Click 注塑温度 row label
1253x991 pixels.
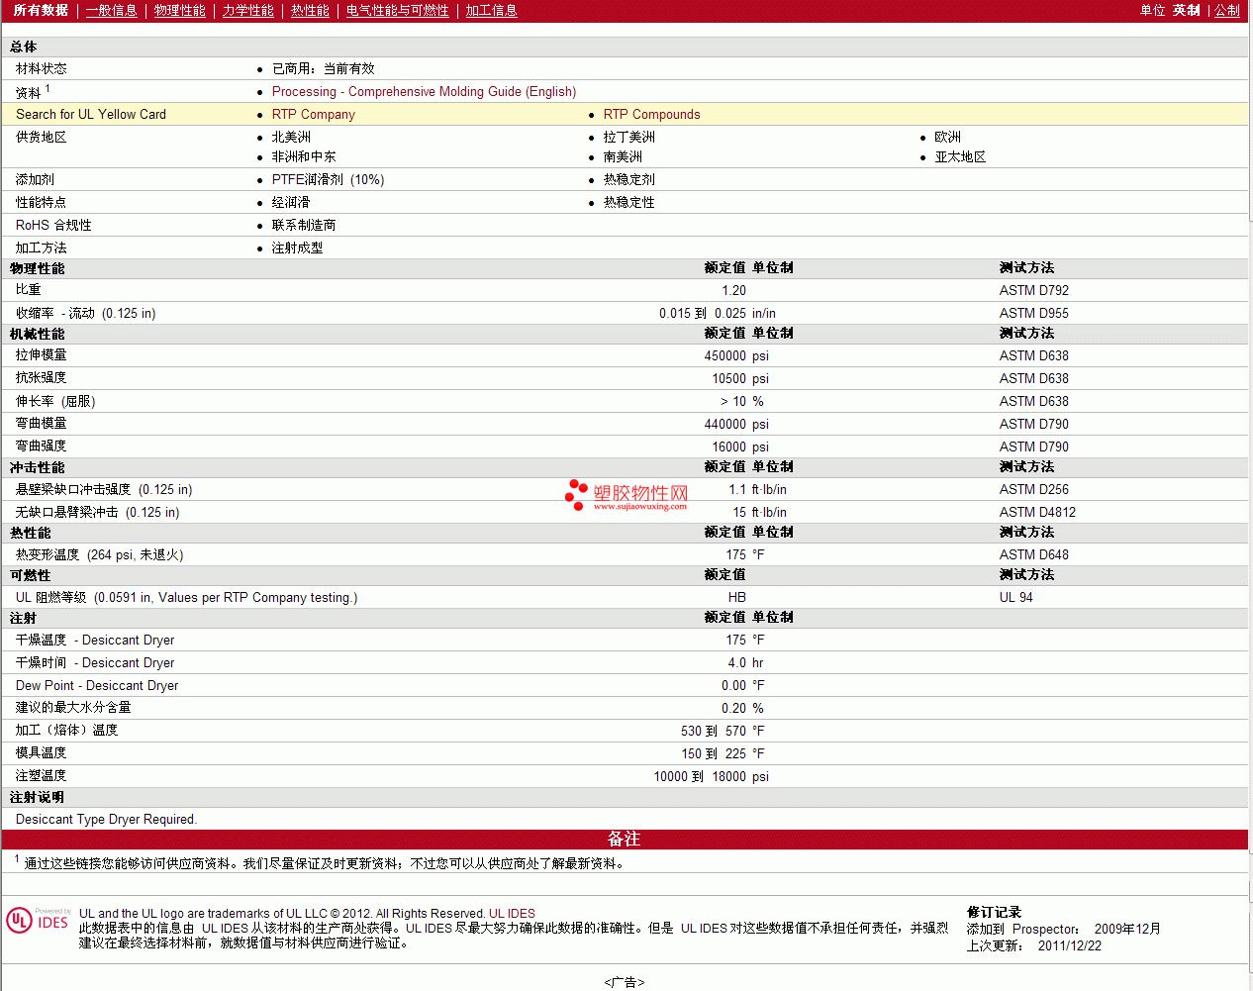click(x=42, y=775)
